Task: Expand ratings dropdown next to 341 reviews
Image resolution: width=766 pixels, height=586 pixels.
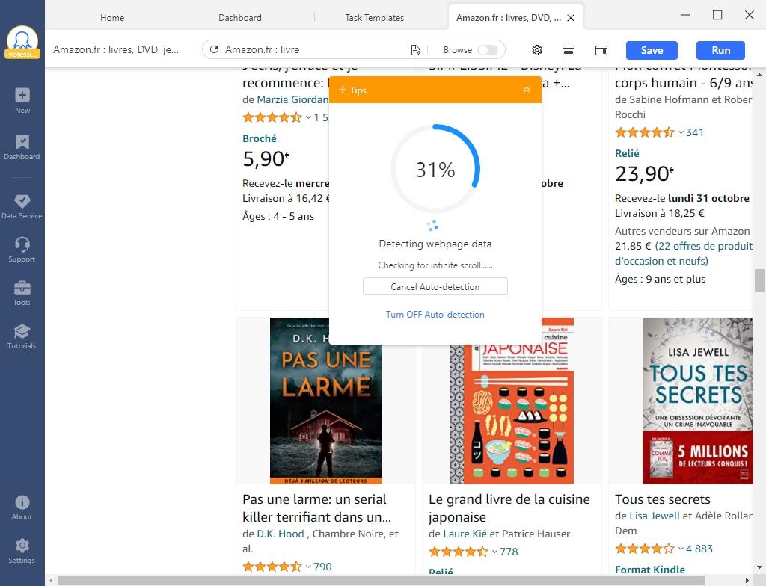Action: pos(681,132)
